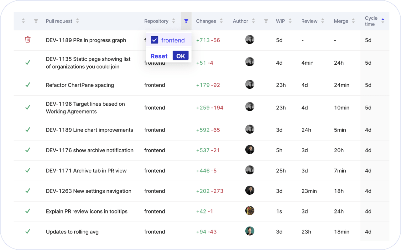The width and height of the screenshot is (401, 250).
Task: Click author avatar in Updates to rolling avg row
Action: point(250,231)
